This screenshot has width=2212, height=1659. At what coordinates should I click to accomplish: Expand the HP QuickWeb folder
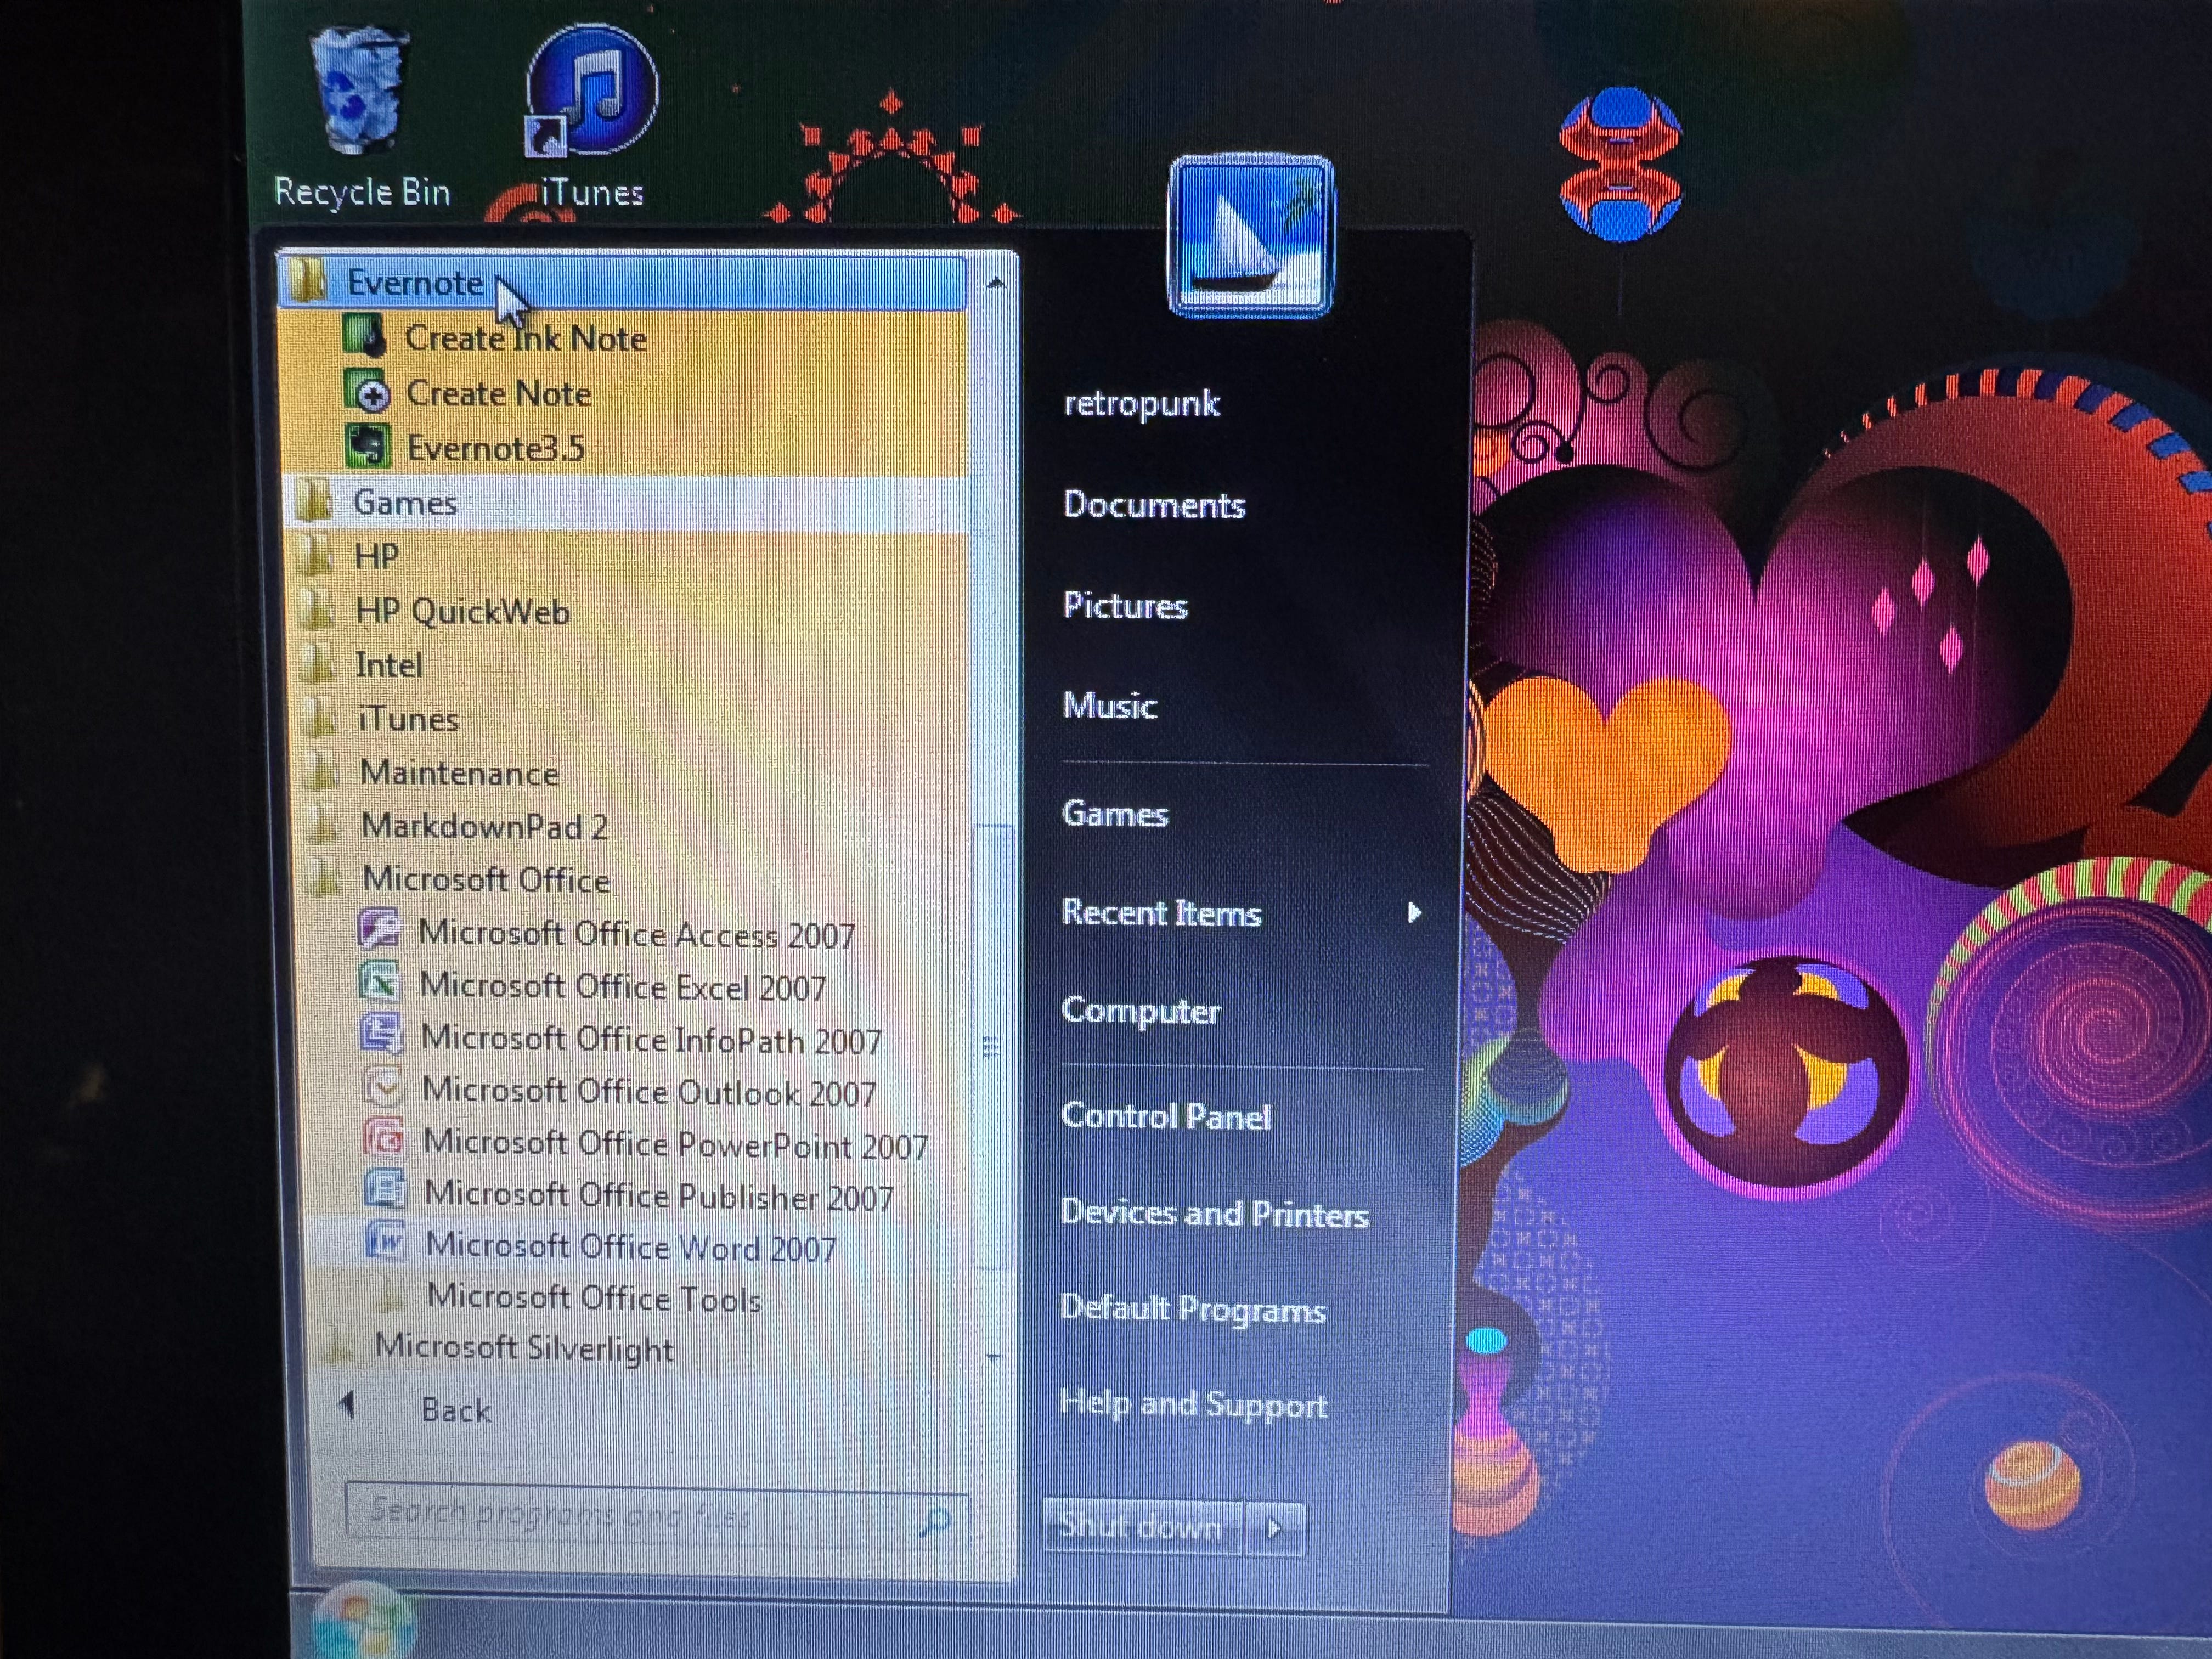click(630, 610)
